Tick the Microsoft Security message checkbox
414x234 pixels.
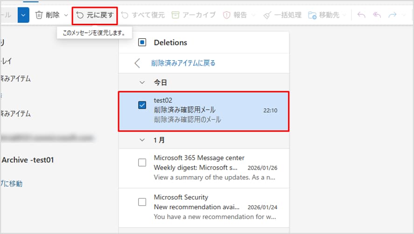point(142,202)
